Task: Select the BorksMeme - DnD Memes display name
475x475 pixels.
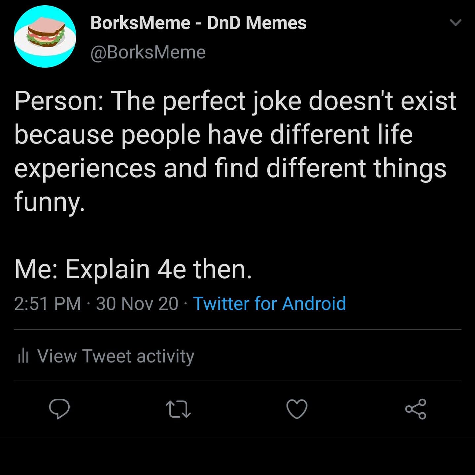Action: pos(198,23)
